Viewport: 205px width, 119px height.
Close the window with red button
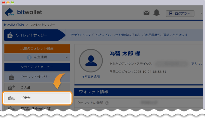(4, 3)
